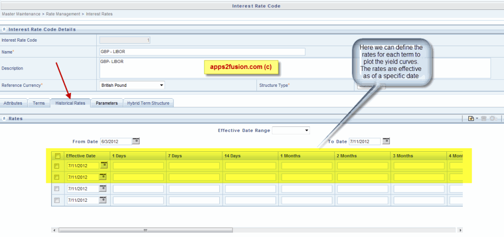Click the horizontal scrollbar left arrow
The image size is (504, 237).
(55, 230)
